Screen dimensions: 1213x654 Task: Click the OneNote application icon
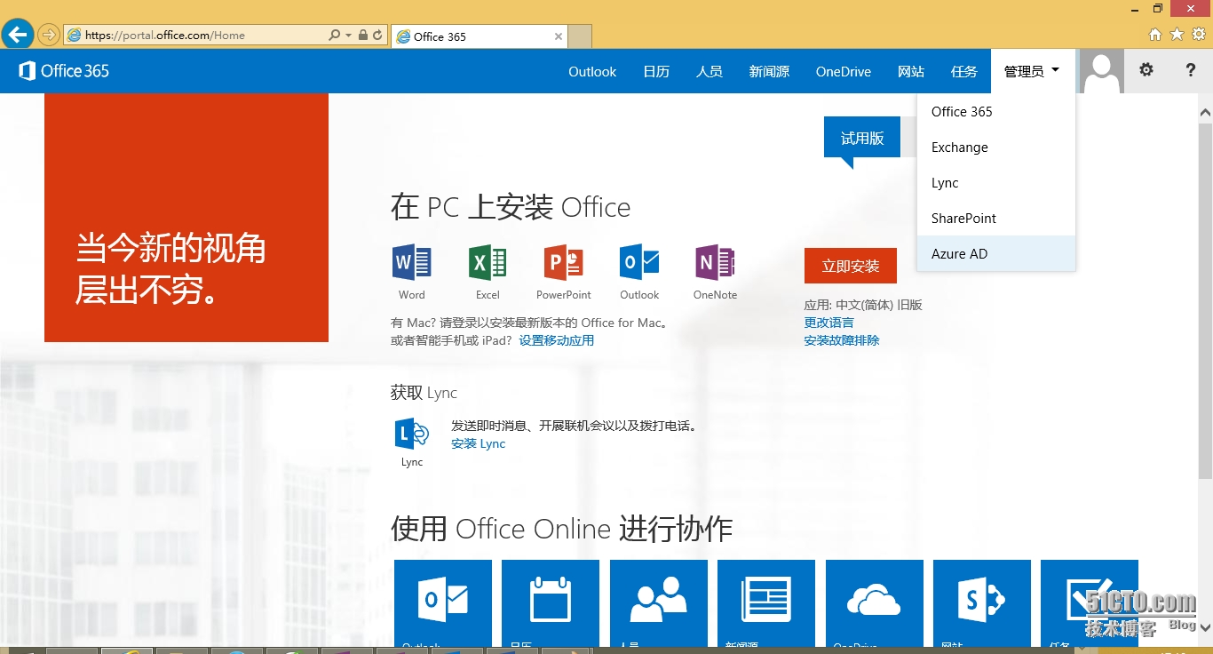point(715,263)
